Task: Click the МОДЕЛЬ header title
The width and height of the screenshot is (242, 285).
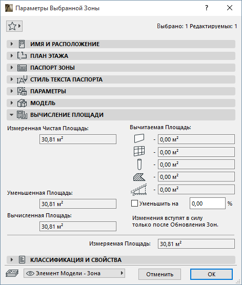Action: [43, 103]
